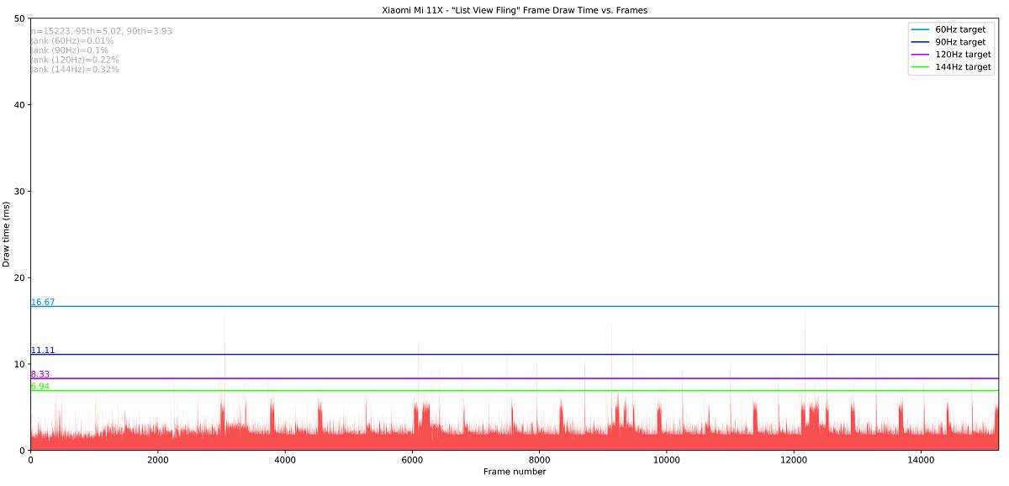Select the "90Hz target" legend label
The width and height of the screenshot is (1009, 486).
pos(960,42)
